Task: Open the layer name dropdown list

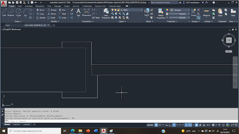Action: [x=132, y=10]
